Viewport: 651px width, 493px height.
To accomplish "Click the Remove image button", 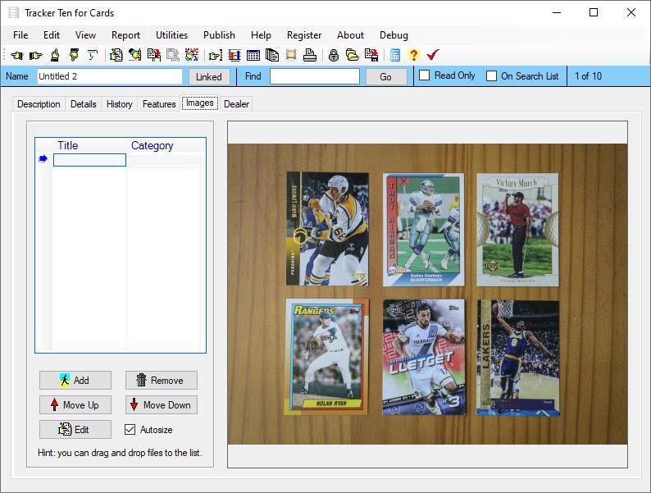I will [162, 380].
